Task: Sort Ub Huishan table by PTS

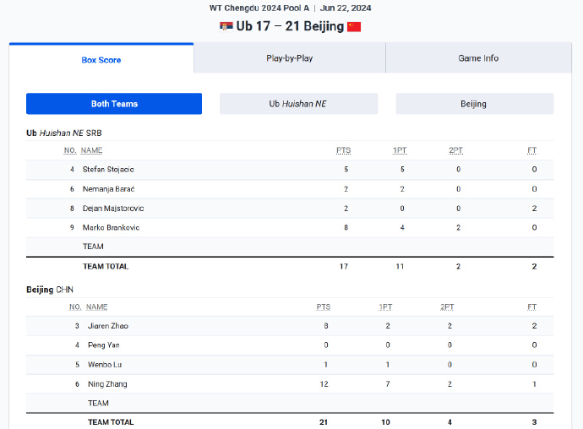Action: click(x=343, y=150)
